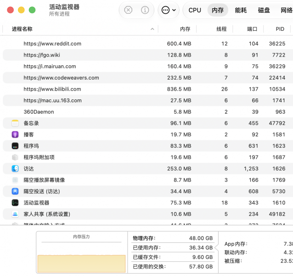
Task: Select the 程序坞附加项 process name
Action: click(x=39, y=157)
